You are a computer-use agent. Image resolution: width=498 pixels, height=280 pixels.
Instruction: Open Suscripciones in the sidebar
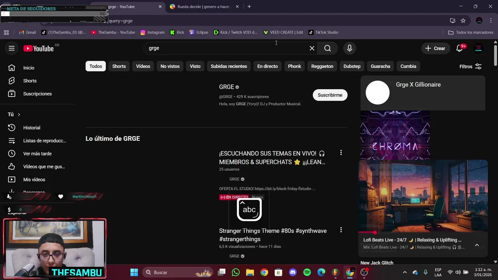click(x=37, y=94)
